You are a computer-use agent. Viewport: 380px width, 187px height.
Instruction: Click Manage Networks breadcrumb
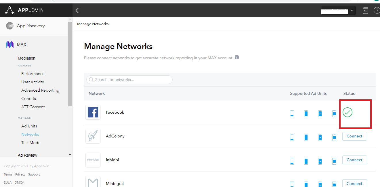click(93, 24)
